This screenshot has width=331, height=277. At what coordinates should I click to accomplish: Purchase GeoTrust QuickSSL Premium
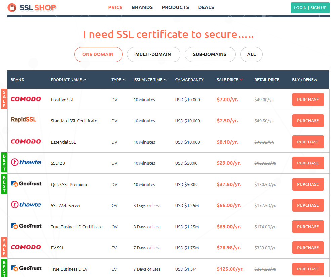[x=308, y=184]
